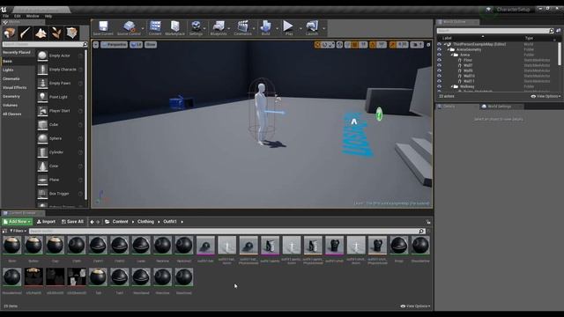Click the Build toolbar icon
This screenshot has width=564, height=317.
click(265, 27)
